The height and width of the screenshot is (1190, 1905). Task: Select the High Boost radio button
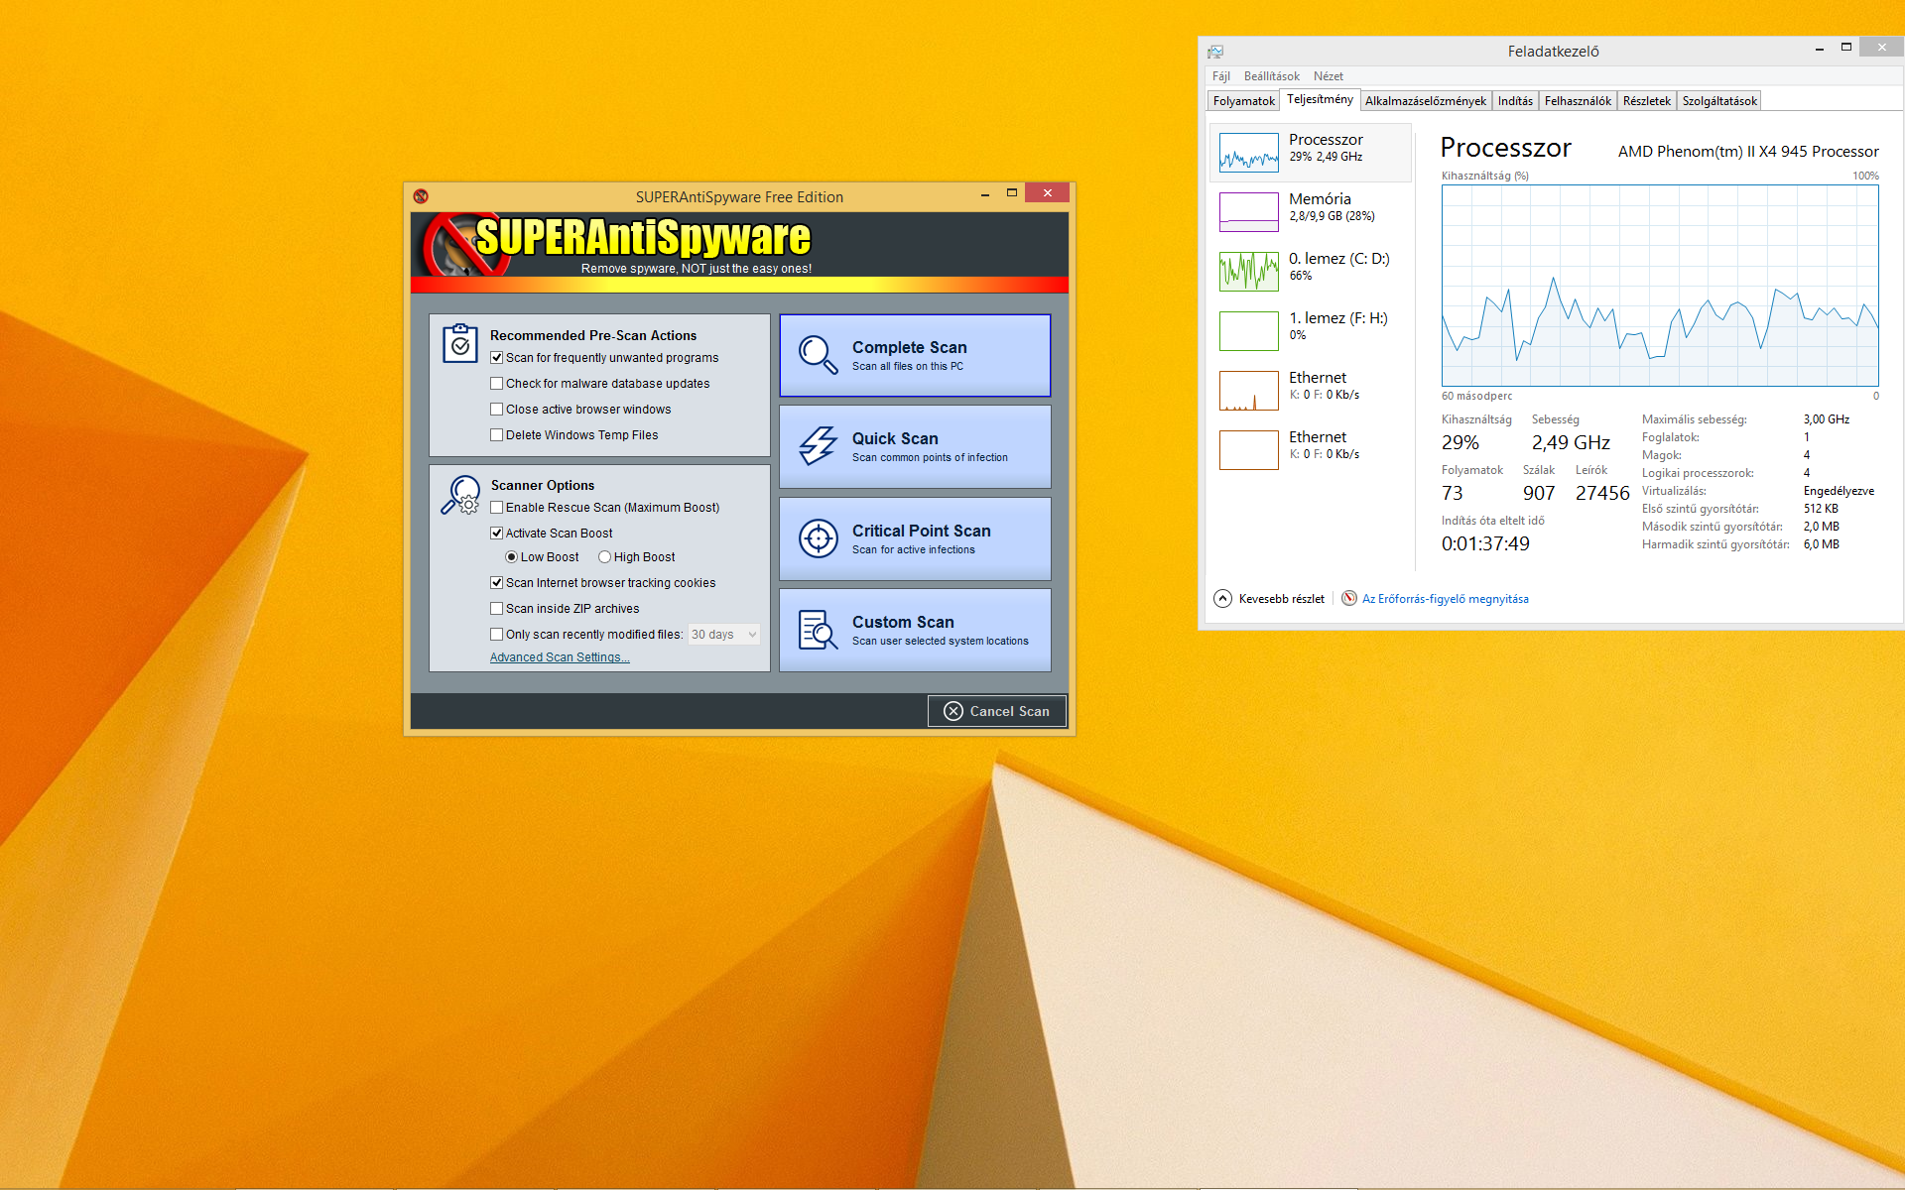click(x=604, y=557)
